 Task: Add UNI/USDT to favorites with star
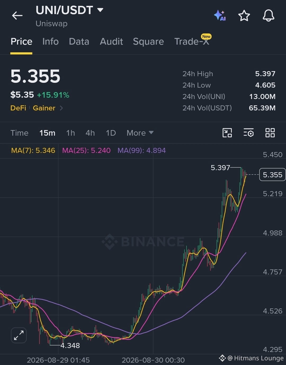[244, 16]
